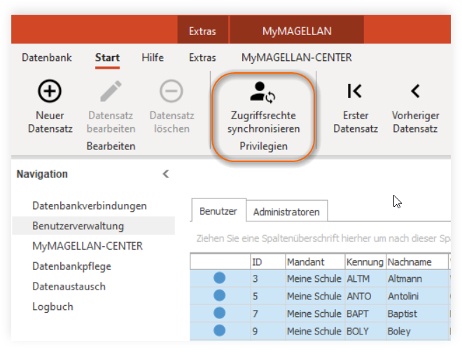Open the MyMAGELLAN-CENTER ribbon tab
This screenshot has width=462, height=352.
[296, 57]
